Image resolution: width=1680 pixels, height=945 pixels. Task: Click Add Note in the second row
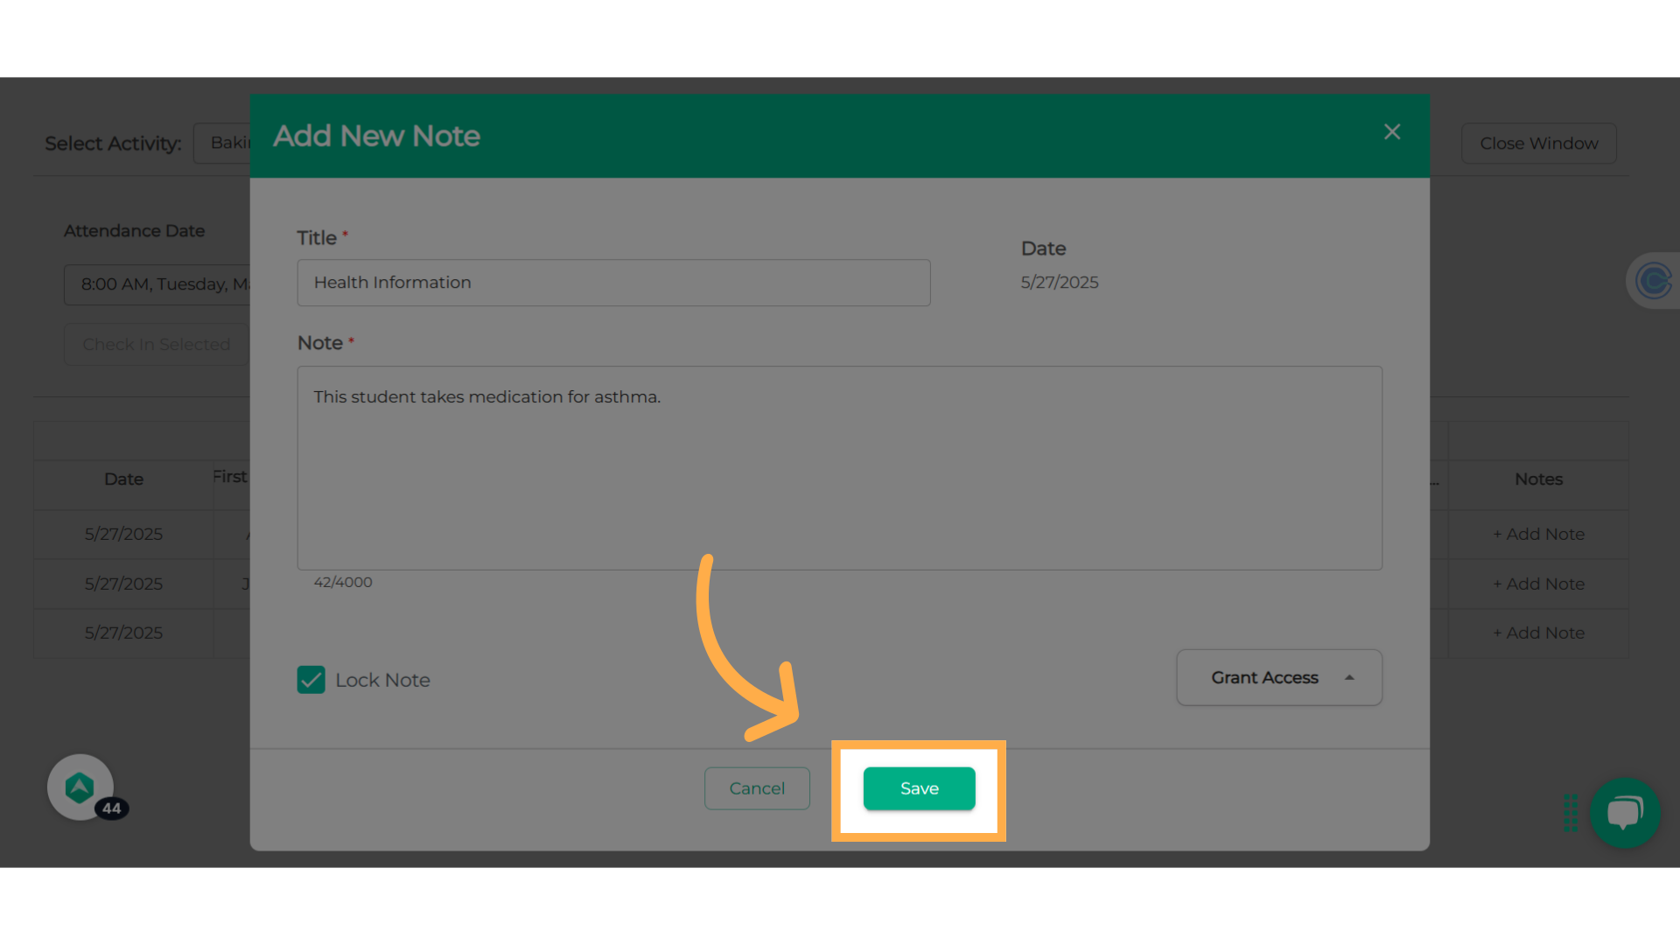(x=1538, y=584)
